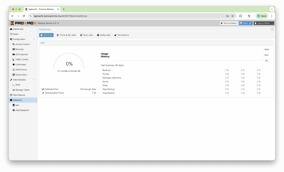Image resolution: width=284 pixels, height=172 pixels.
Task: Switch to the Sync Jobs tab
Action: pos(86,35)
